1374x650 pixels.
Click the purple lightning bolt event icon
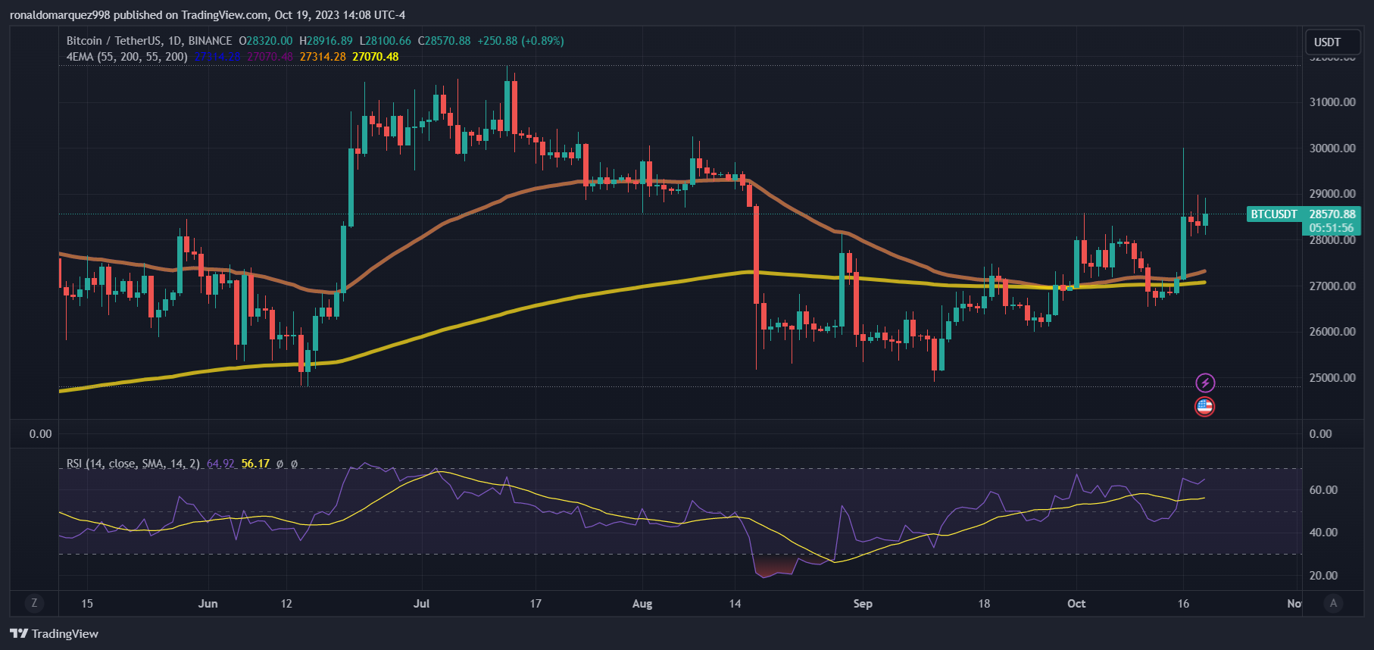[x=1204, y=383]
